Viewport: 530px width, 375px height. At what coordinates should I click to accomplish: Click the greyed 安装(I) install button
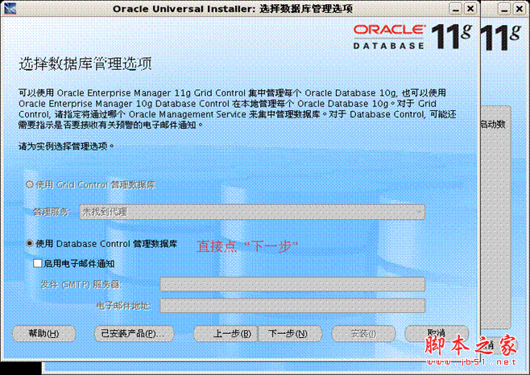pyautogui.click(x=364, y=334)
